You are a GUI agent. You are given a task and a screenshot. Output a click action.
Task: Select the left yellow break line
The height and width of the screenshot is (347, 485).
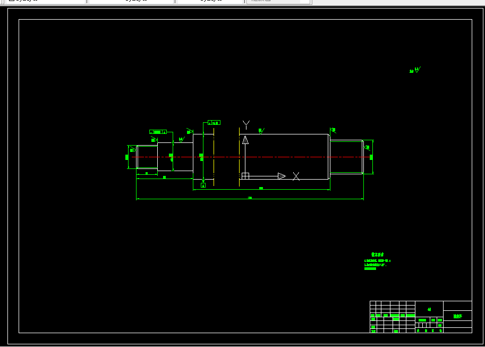pos(214,157)
